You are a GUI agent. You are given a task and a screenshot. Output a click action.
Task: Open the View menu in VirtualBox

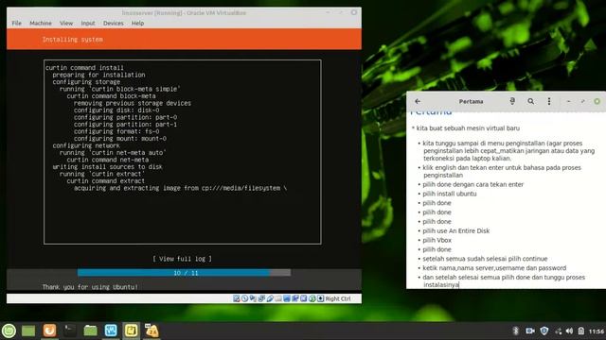(x=66, y=23)
